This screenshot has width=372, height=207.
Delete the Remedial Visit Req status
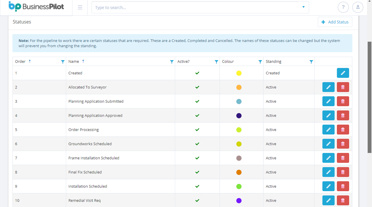pyautogui.click(x=343, y=201)
